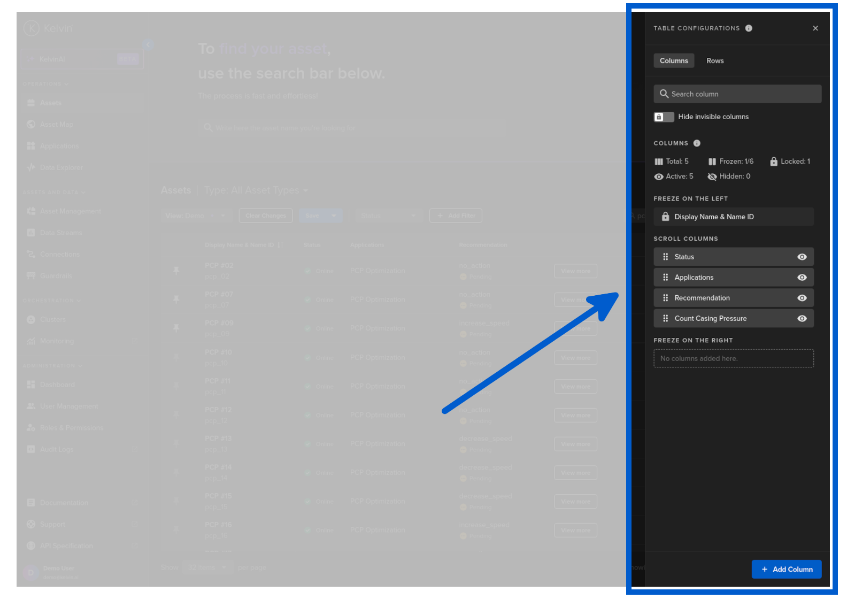Image resolution: width=847 pixels, height=599 pixels.
Task: Open the Type: All Asset Types dropdown
Action: [257, 190]
